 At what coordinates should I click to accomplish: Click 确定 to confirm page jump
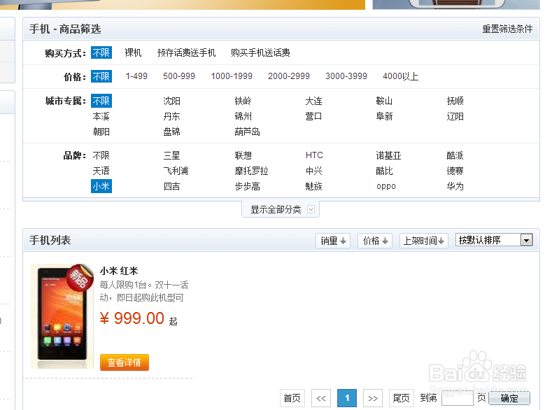509,398
